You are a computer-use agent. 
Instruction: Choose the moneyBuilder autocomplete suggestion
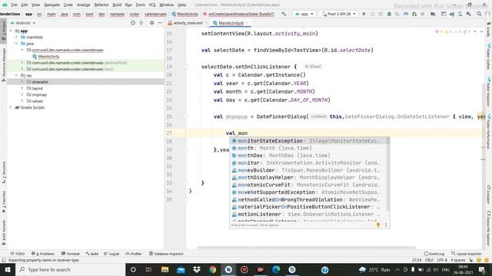pos(309,170)
